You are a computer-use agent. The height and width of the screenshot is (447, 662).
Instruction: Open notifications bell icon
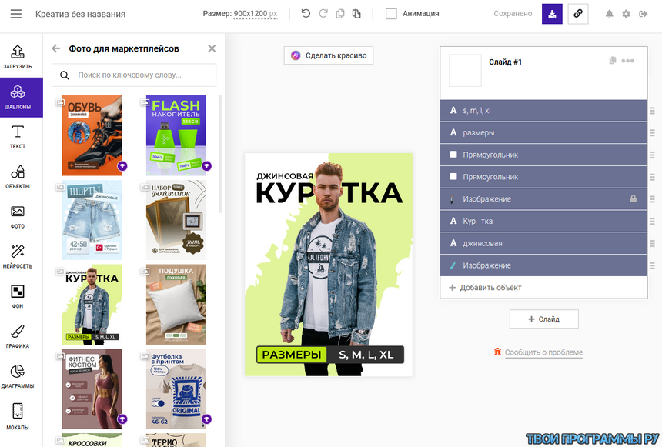point(610,14)
